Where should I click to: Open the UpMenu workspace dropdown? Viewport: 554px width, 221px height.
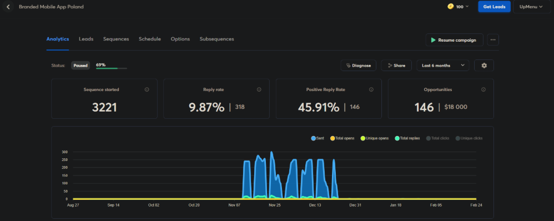click(531, 7)
